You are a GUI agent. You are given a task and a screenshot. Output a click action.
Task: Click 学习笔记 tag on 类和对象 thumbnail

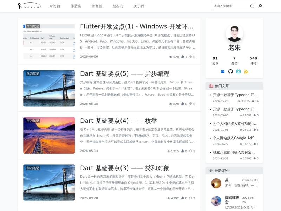coord(33,168)
